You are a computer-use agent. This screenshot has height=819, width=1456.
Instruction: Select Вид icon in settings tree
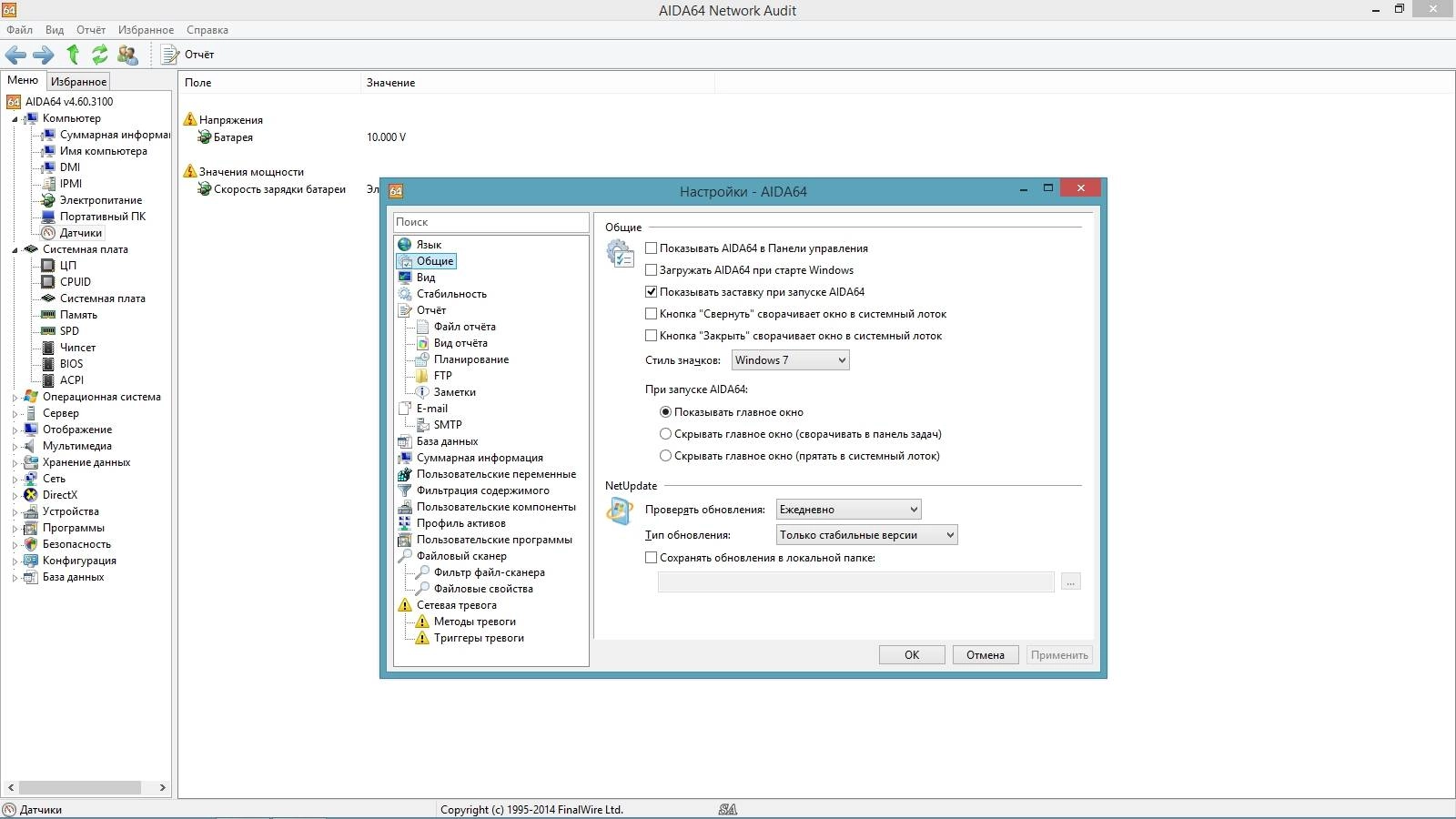click(405, 278)
